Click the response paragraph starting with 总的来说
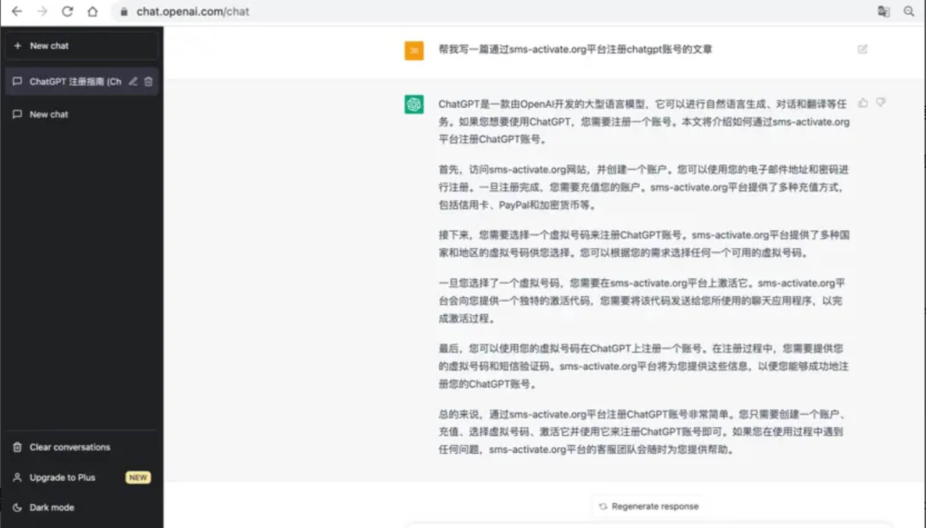Image resolution: width=926 pixels, height=528 pixels. [644, 432]
